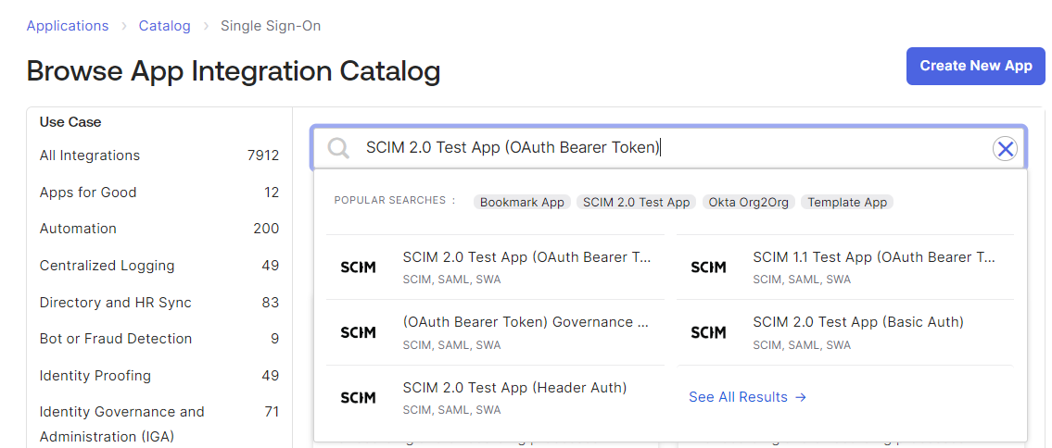The height and width of the screenshot is (448, 1052).
Task: Click POPULAR SEARCHES label
Action: [395, 200]
